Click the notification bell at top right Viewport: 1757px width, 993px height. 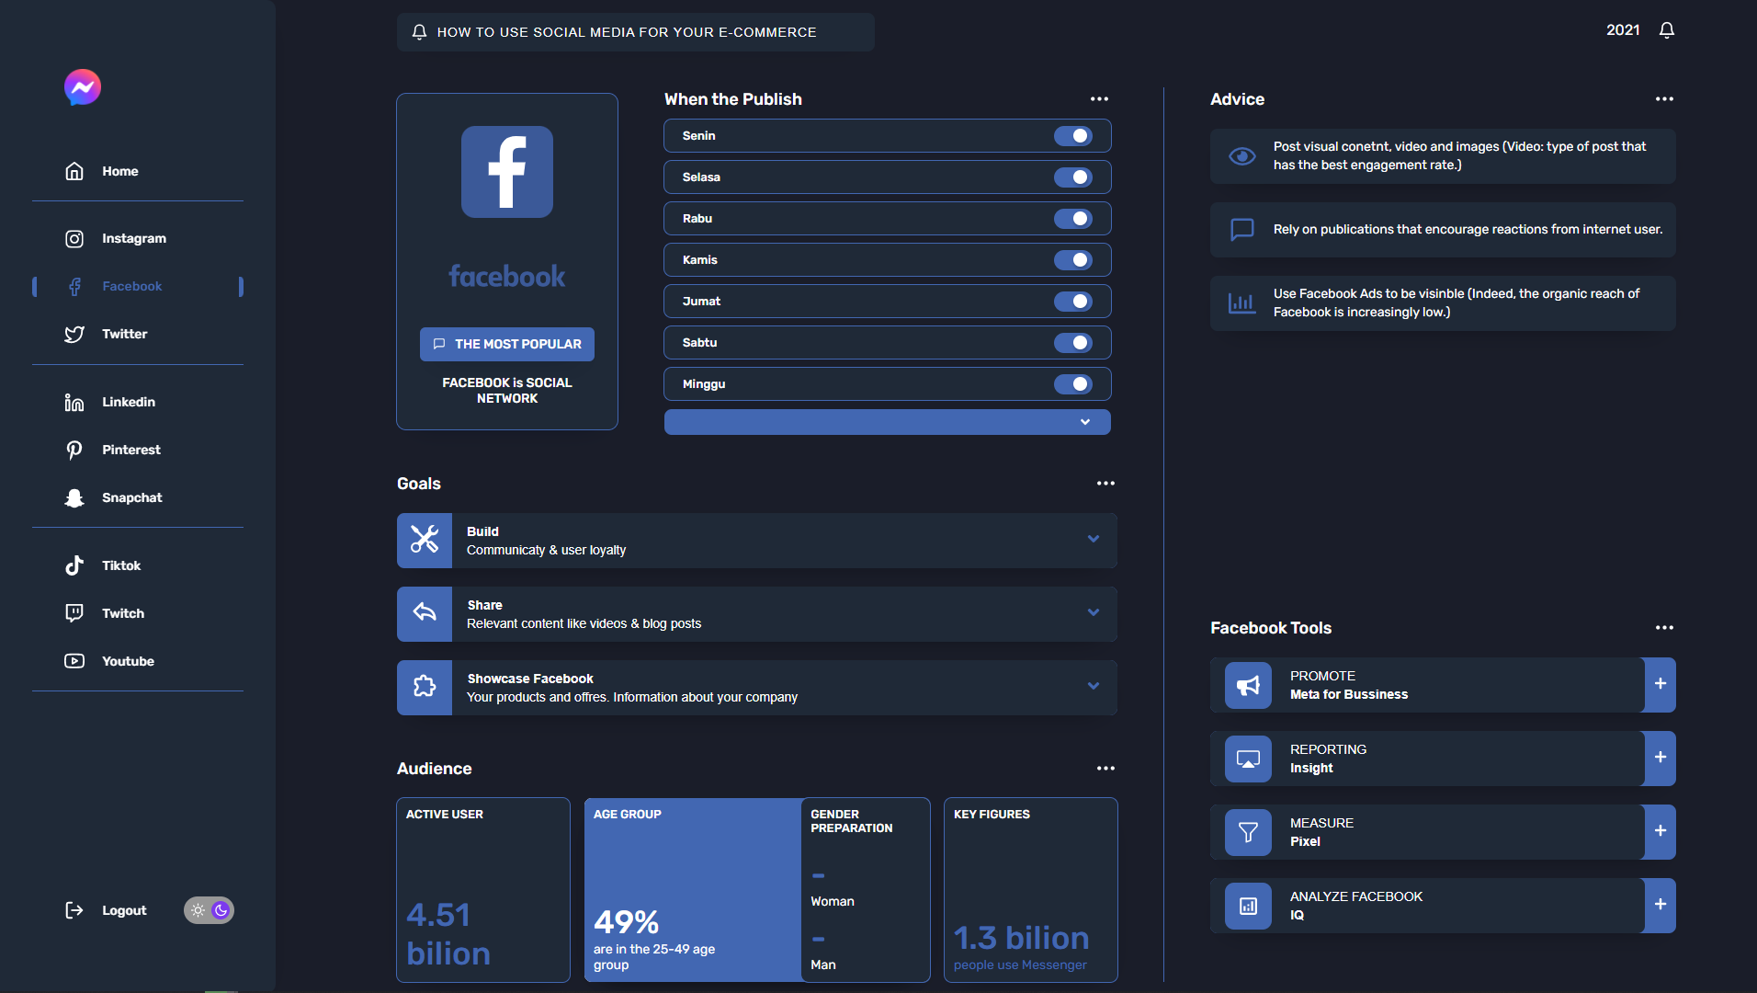click(1666, 30)
